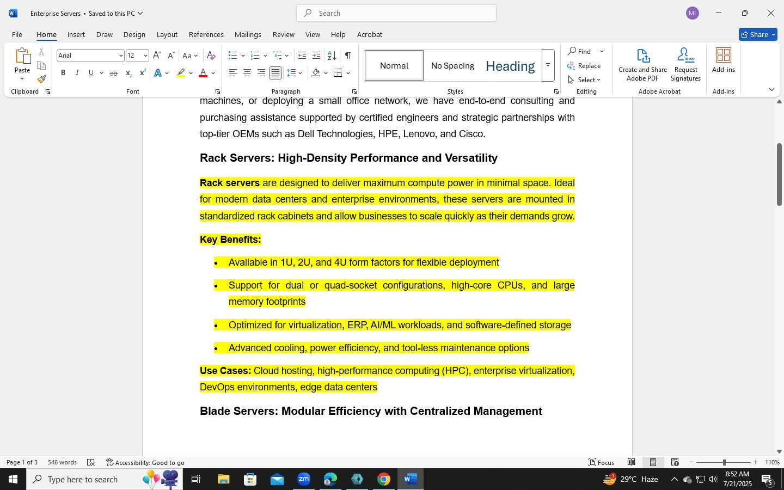Click the Format Painter brush icon
Viewport: 784px width, 490px height.
[41, 79]
